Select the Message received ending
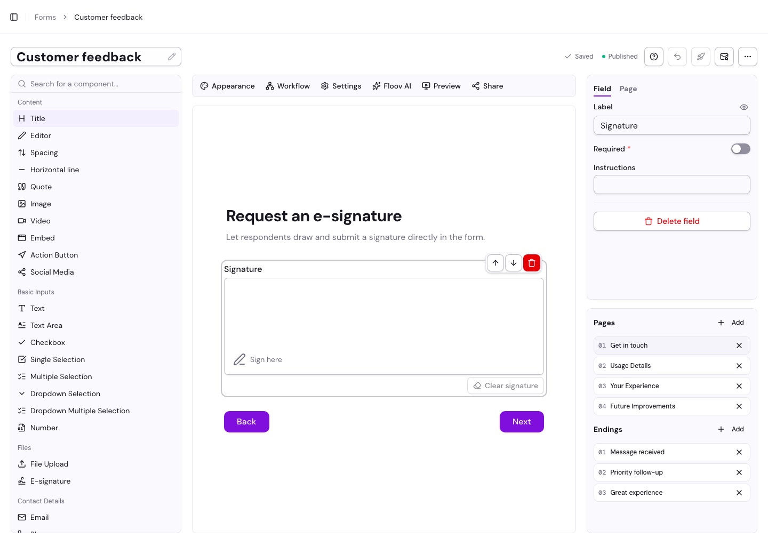768x546 pixels. click(672, 452)
